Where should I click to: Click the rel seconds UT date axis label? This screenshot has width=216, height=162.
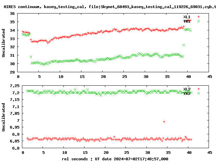coord(115,159)
